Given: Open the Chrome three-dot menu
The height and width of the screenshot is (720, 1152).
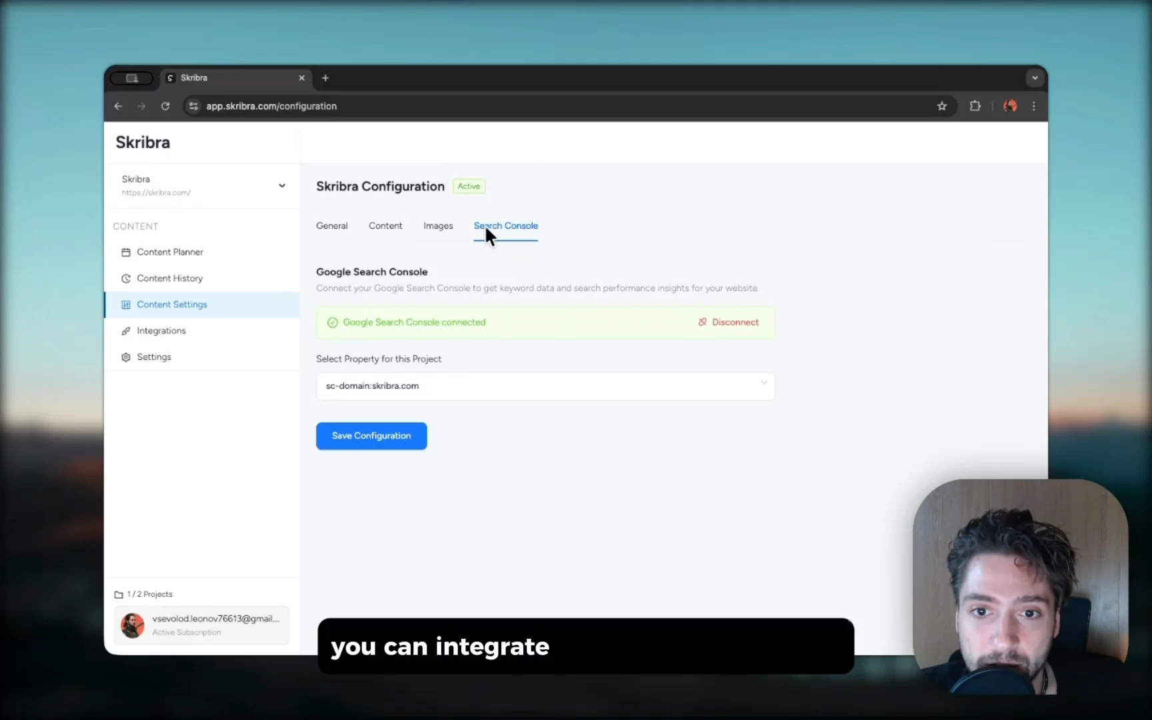Looking at the screenshot, I should pyautogui.click(x=1033, y=106).
